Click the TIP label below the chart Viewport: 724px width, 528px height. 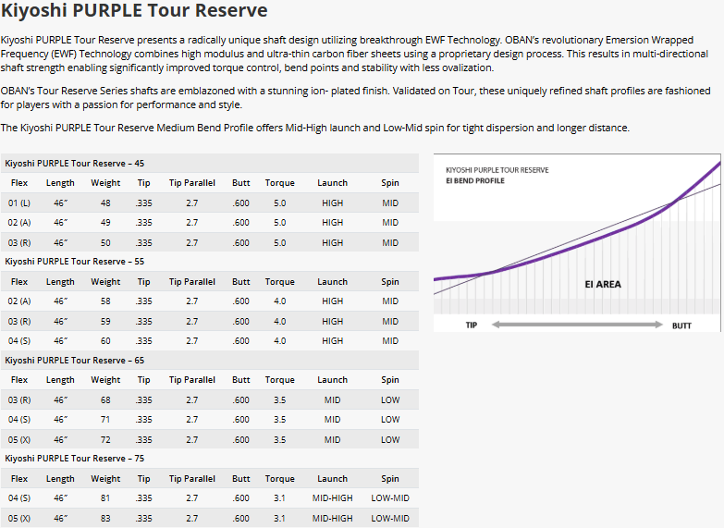point(472,325)
